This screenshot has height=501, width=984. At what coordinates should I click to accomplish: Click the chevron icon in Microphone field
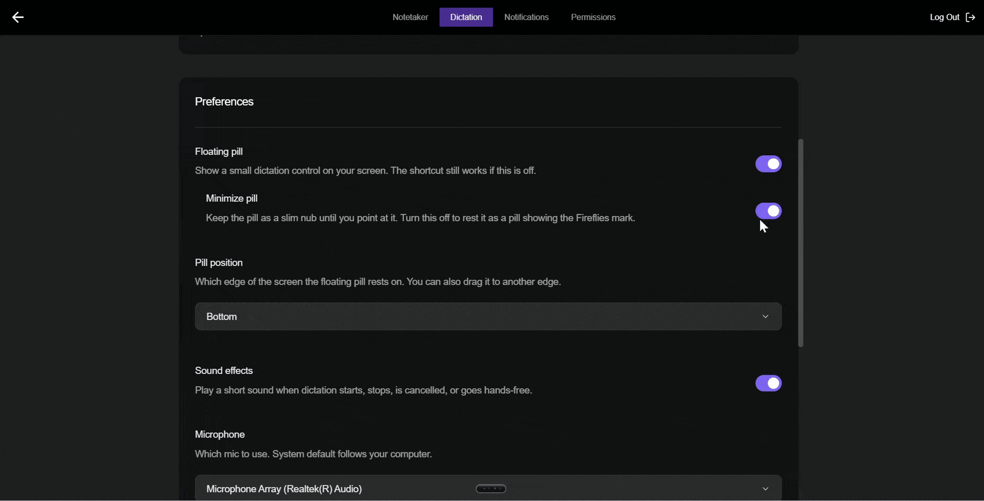[x=765, y=489]
